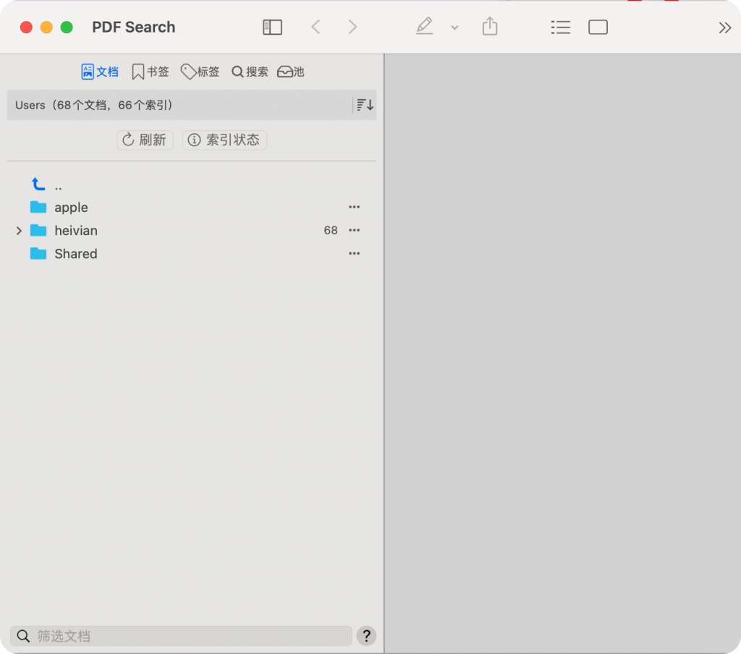Open the more options menu beside Shared folder
This screenshot has height=654, width=741.
(354, 253)
